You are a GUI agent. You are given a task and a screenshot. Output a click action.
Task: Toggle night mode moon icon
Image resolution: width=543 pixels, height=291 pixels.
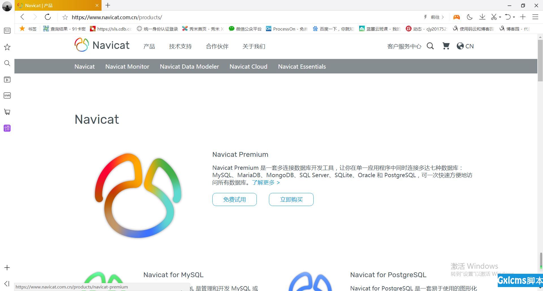(x=469, y=17)
